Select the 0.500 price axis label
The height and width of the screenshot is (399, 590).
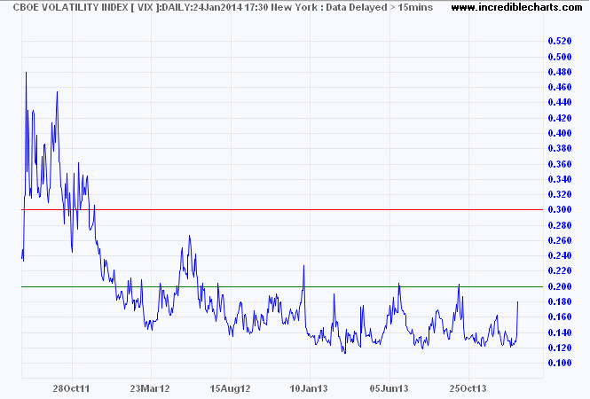(x=560, y=57)
